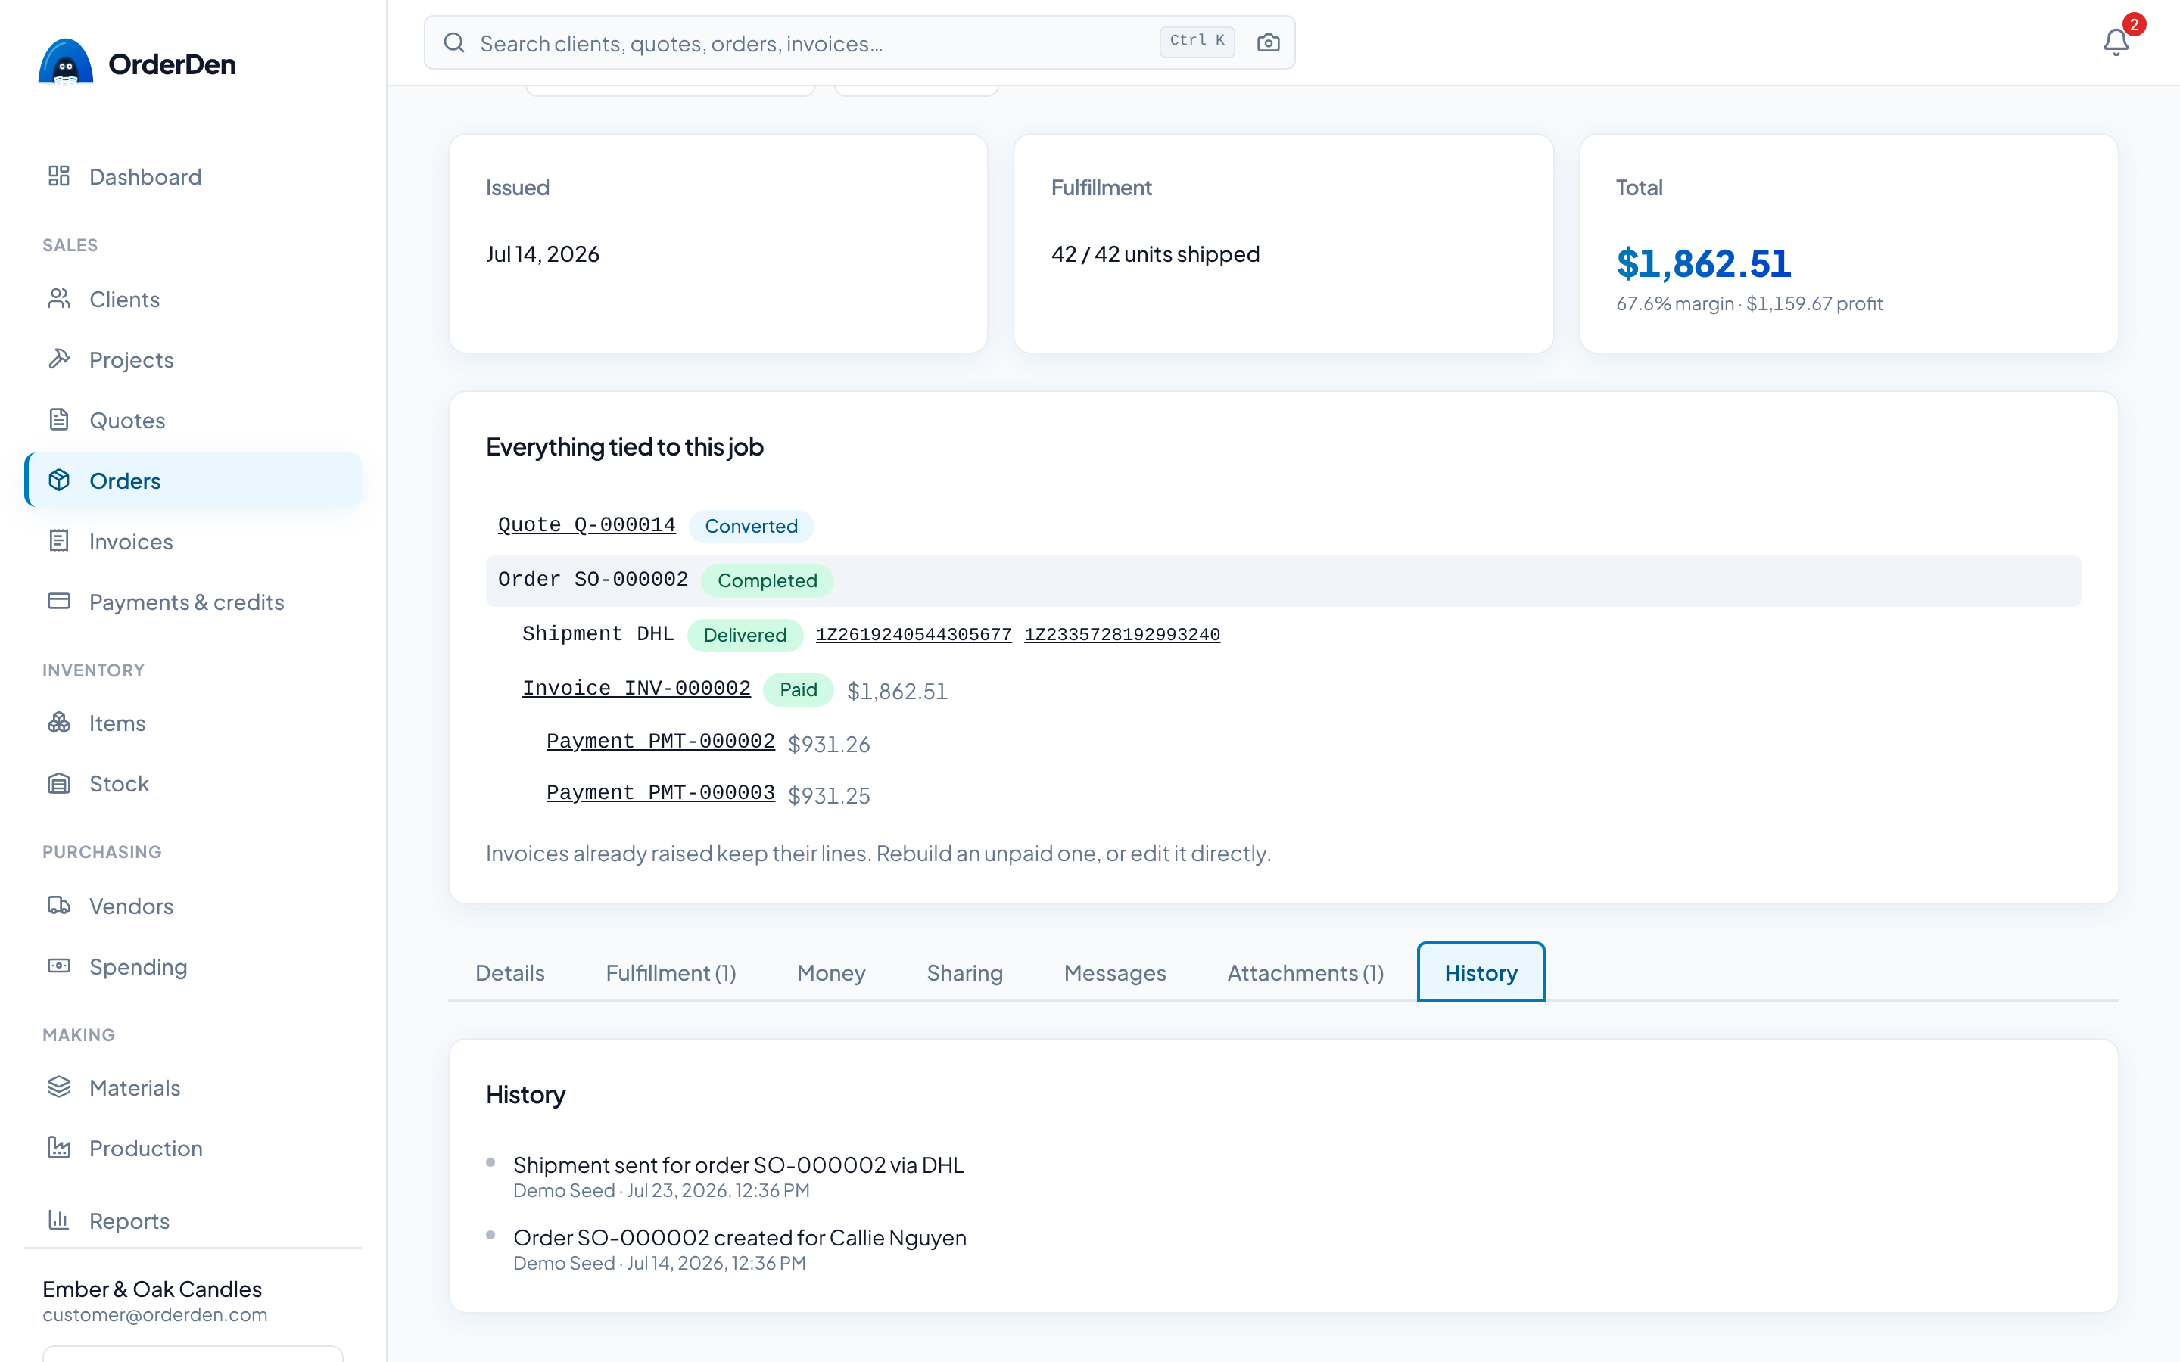
Task: Click the Order SO-000002 row
Action: click(1283, 580)
